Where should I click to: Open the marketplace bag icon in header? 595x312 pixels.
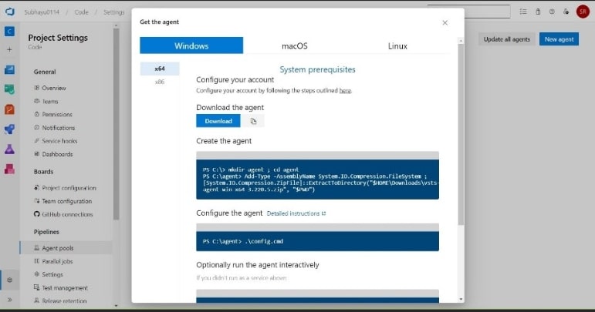coord(538,12)
